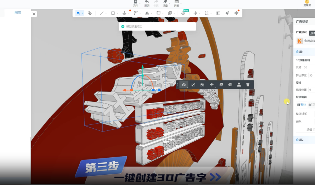The image size is (315, 185).
Task: Click the 撤销 undo button
Action: pos(147,4)
